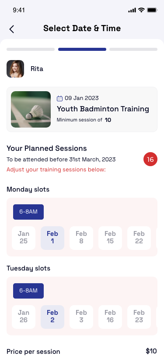Tap the Wi-Fi status icon
Screen dimensions: 164x356
142,10
